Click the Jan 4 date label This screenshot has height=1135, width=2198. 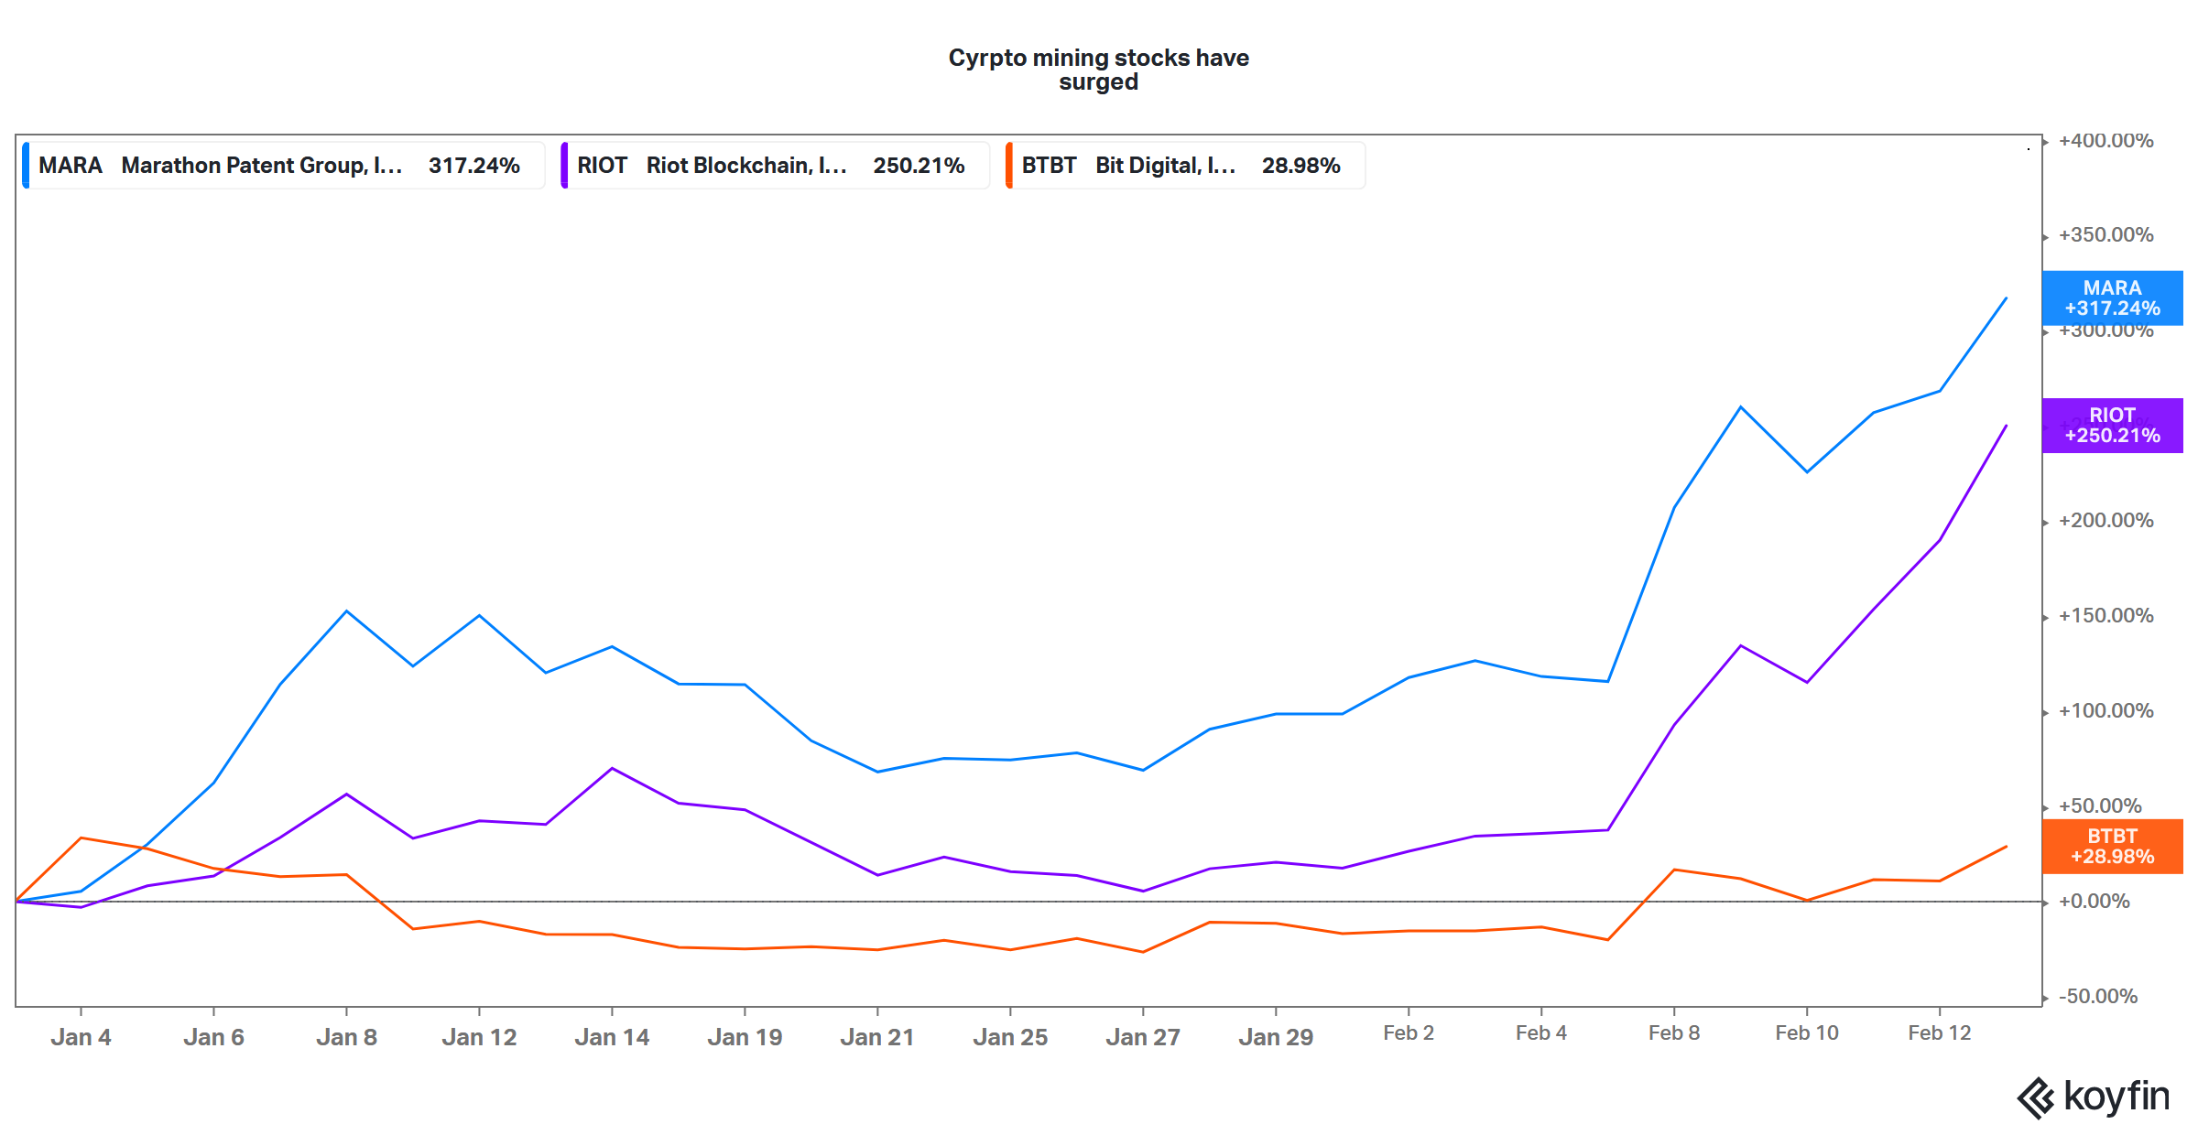(81, 1037)
